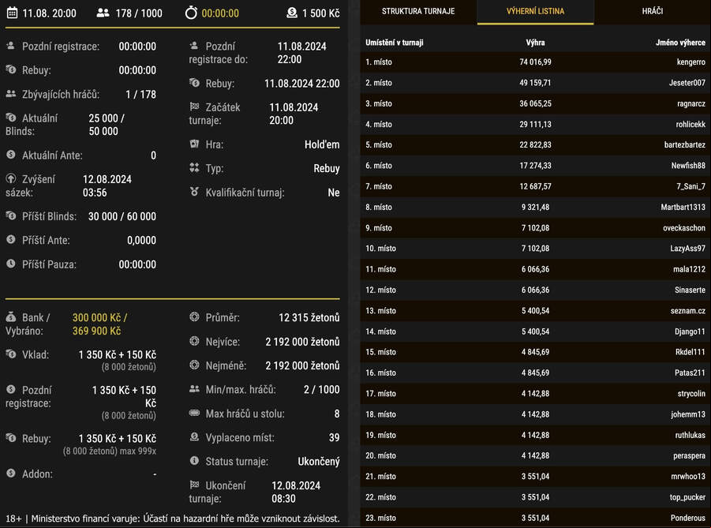Click the flag icon beside Ukončení turnaje
Image resolution: width=711 pixels, height=528 pixels.
click(x=195, y=485)
